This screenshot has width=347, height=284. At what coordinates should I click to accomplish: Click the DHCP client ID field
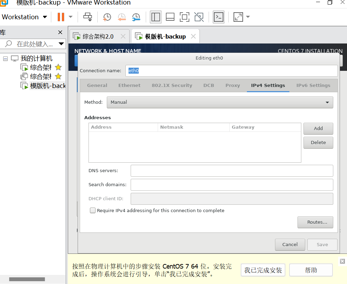232,199
